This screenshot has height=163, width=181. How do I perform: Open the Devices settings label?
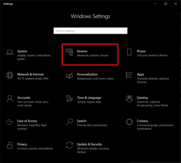[x=82, y=51]
